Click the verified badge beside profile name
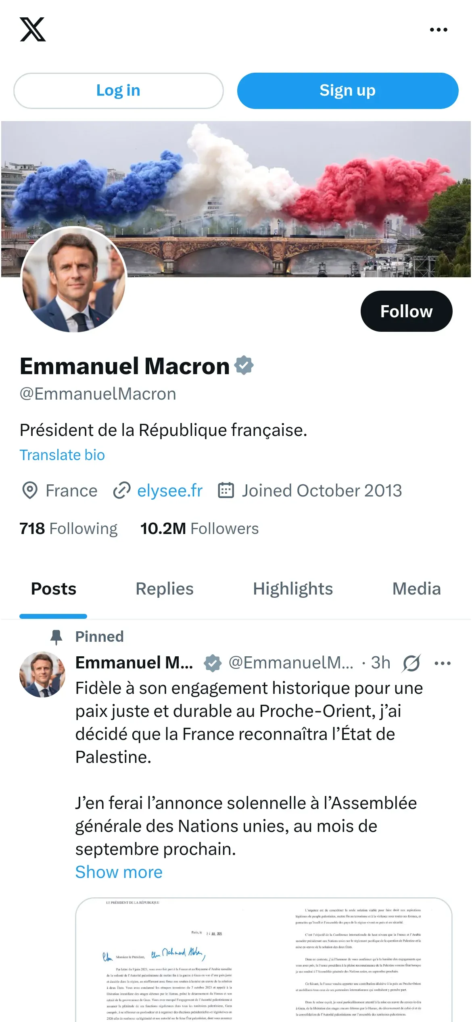Image resolution: width=472 pixels, height=1022 pixels. click(x=244, y=365)
